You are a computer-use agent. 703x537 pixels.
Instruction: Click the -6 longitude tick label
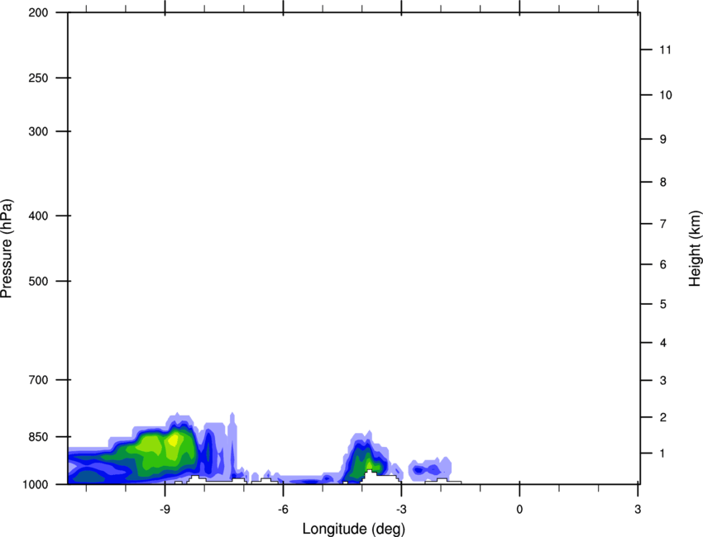(x=283, y=509)
